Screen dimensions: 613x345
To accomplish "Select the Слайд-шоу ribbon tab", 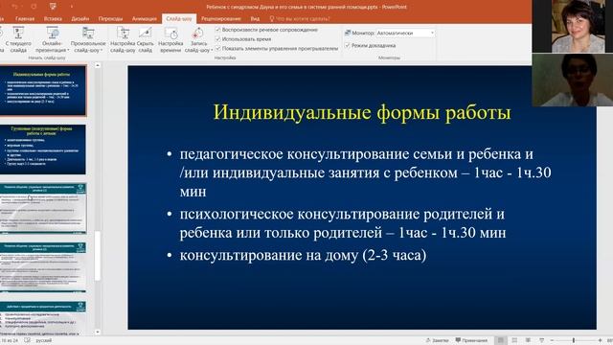I will 179,18.
